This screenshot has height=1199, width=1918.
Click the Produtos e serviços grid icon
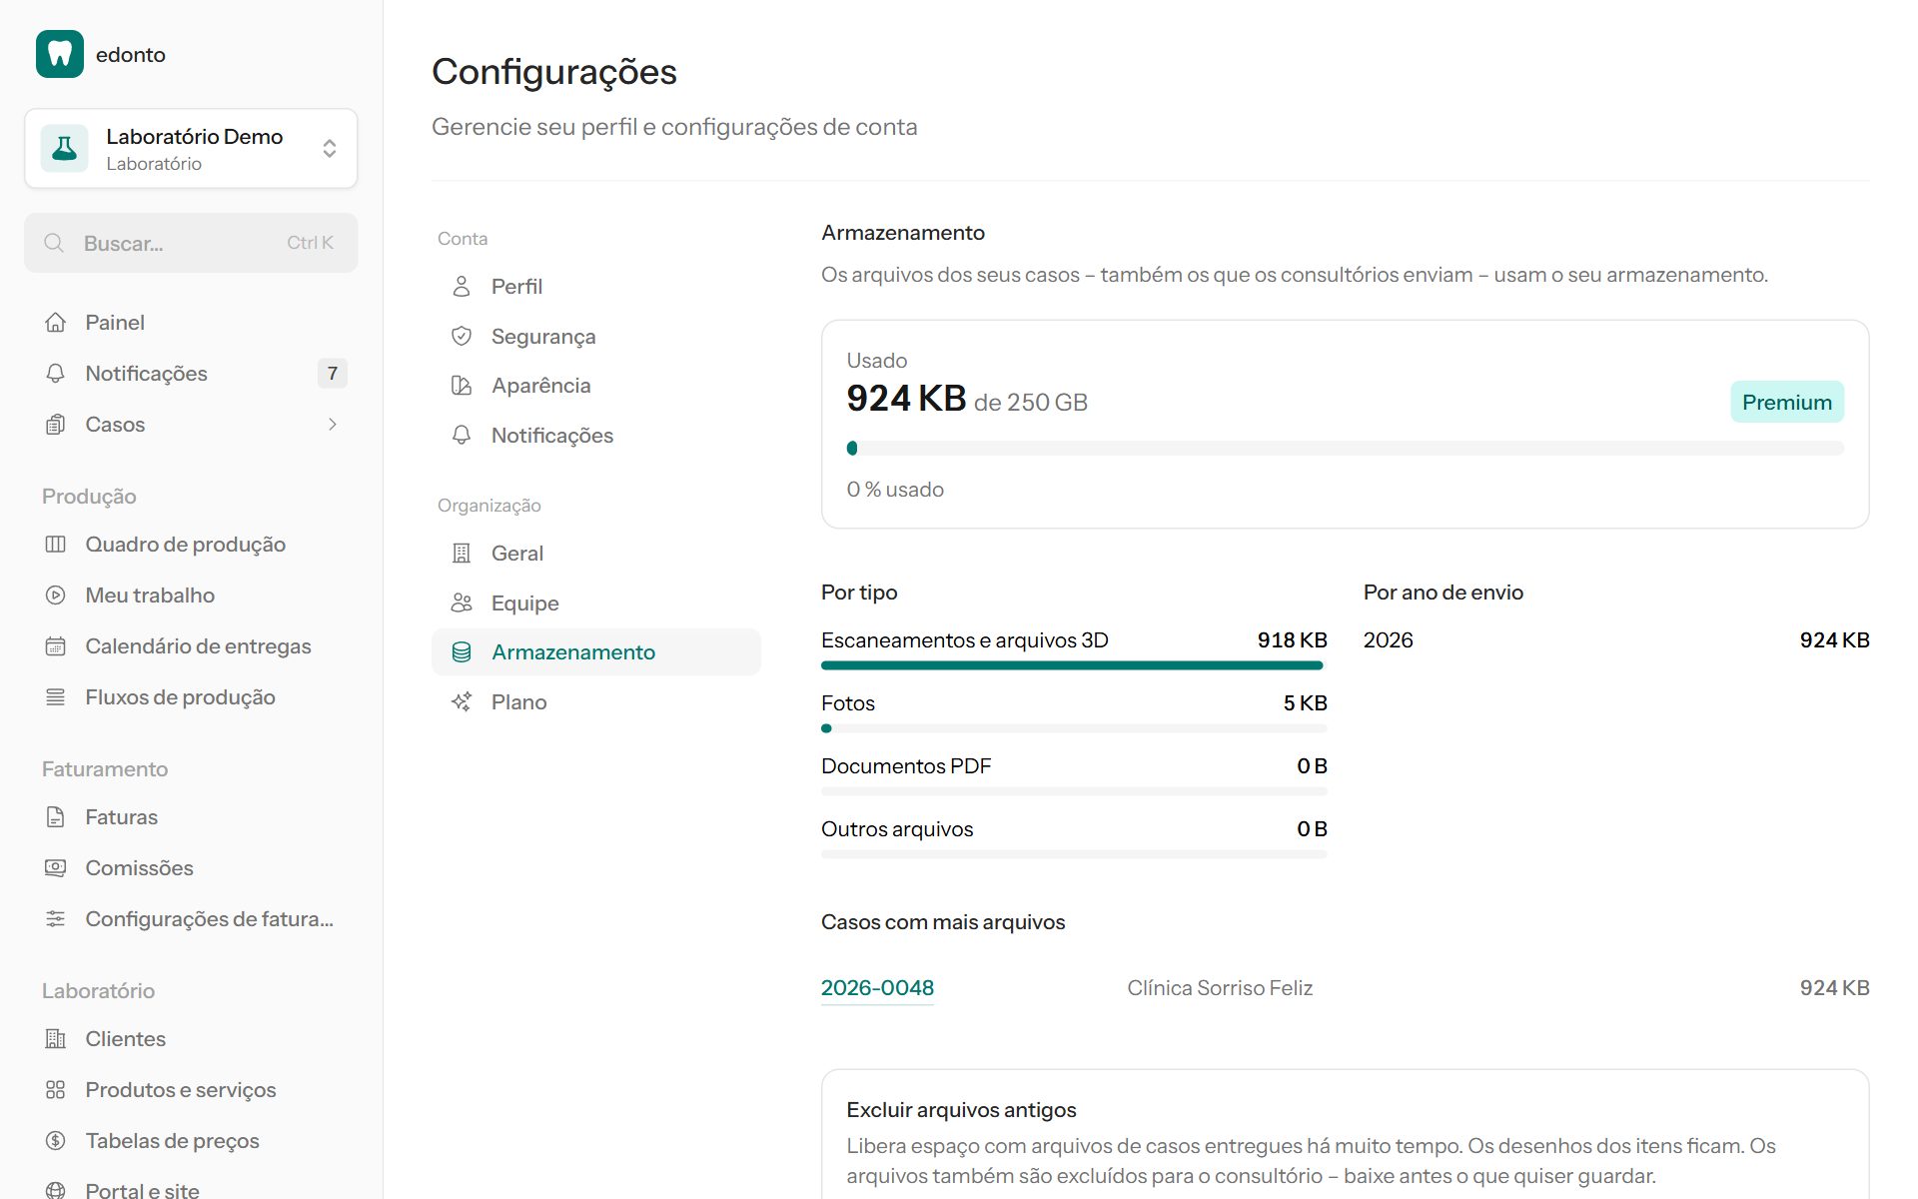56,1090
